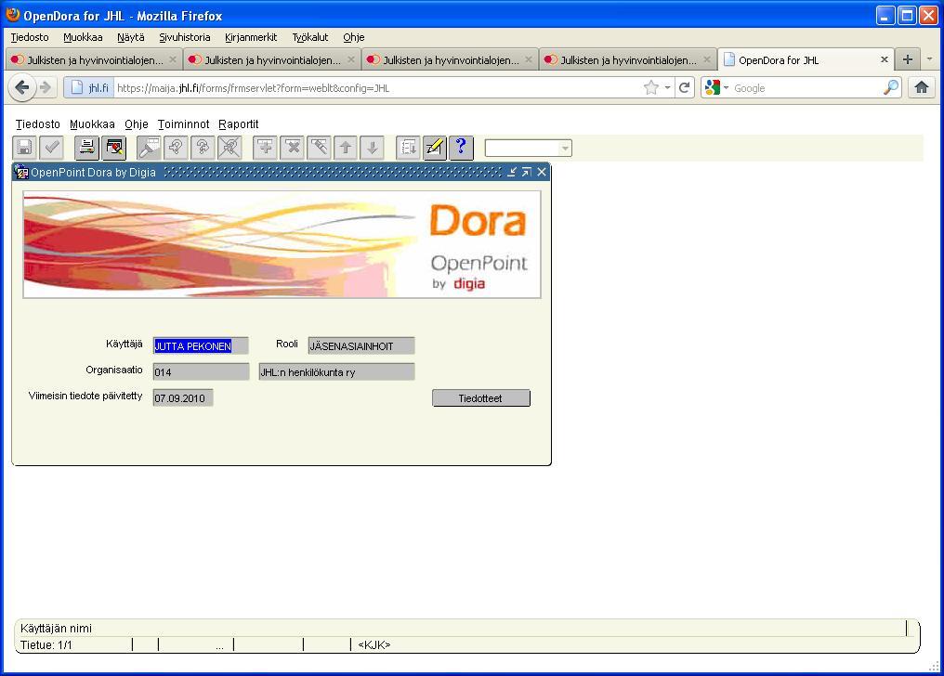Open Dora Toiminnot menu
Screen dimensions: 944x676
pos(184,124)
